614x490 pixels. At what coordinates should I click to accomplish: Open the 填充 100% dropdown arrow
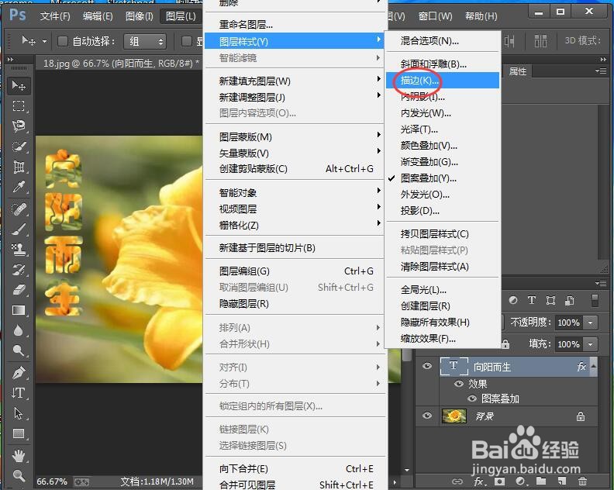click(590, 344)
